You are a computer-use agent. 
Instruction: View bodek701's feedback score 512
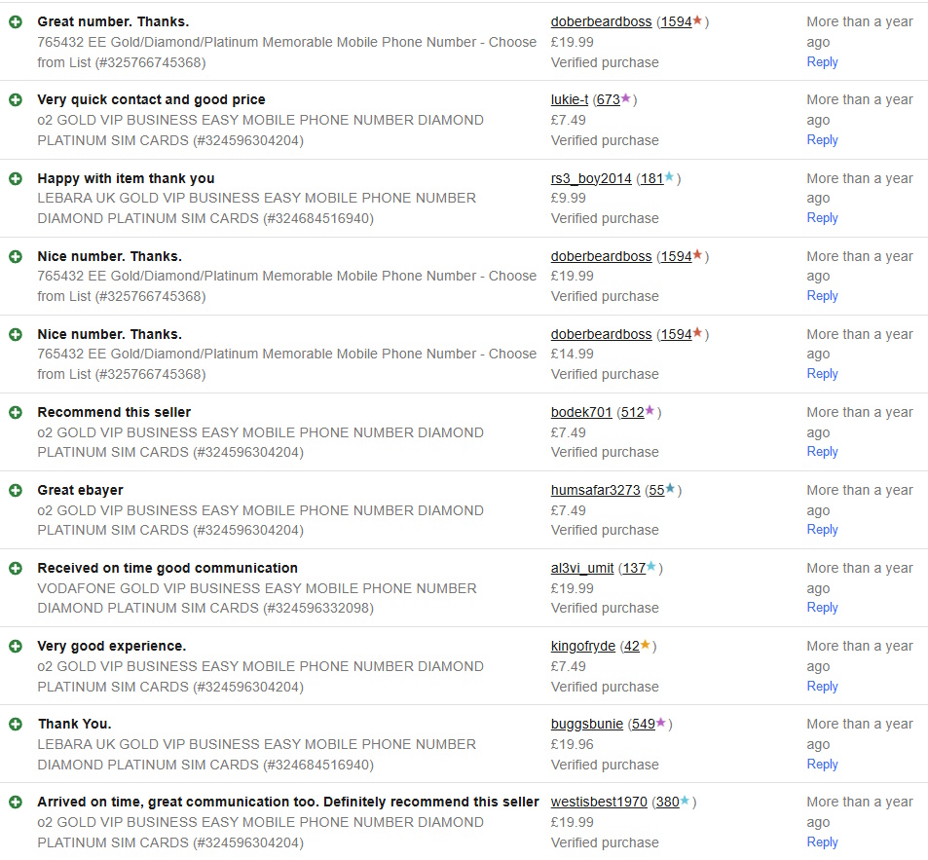pos(632,412)
